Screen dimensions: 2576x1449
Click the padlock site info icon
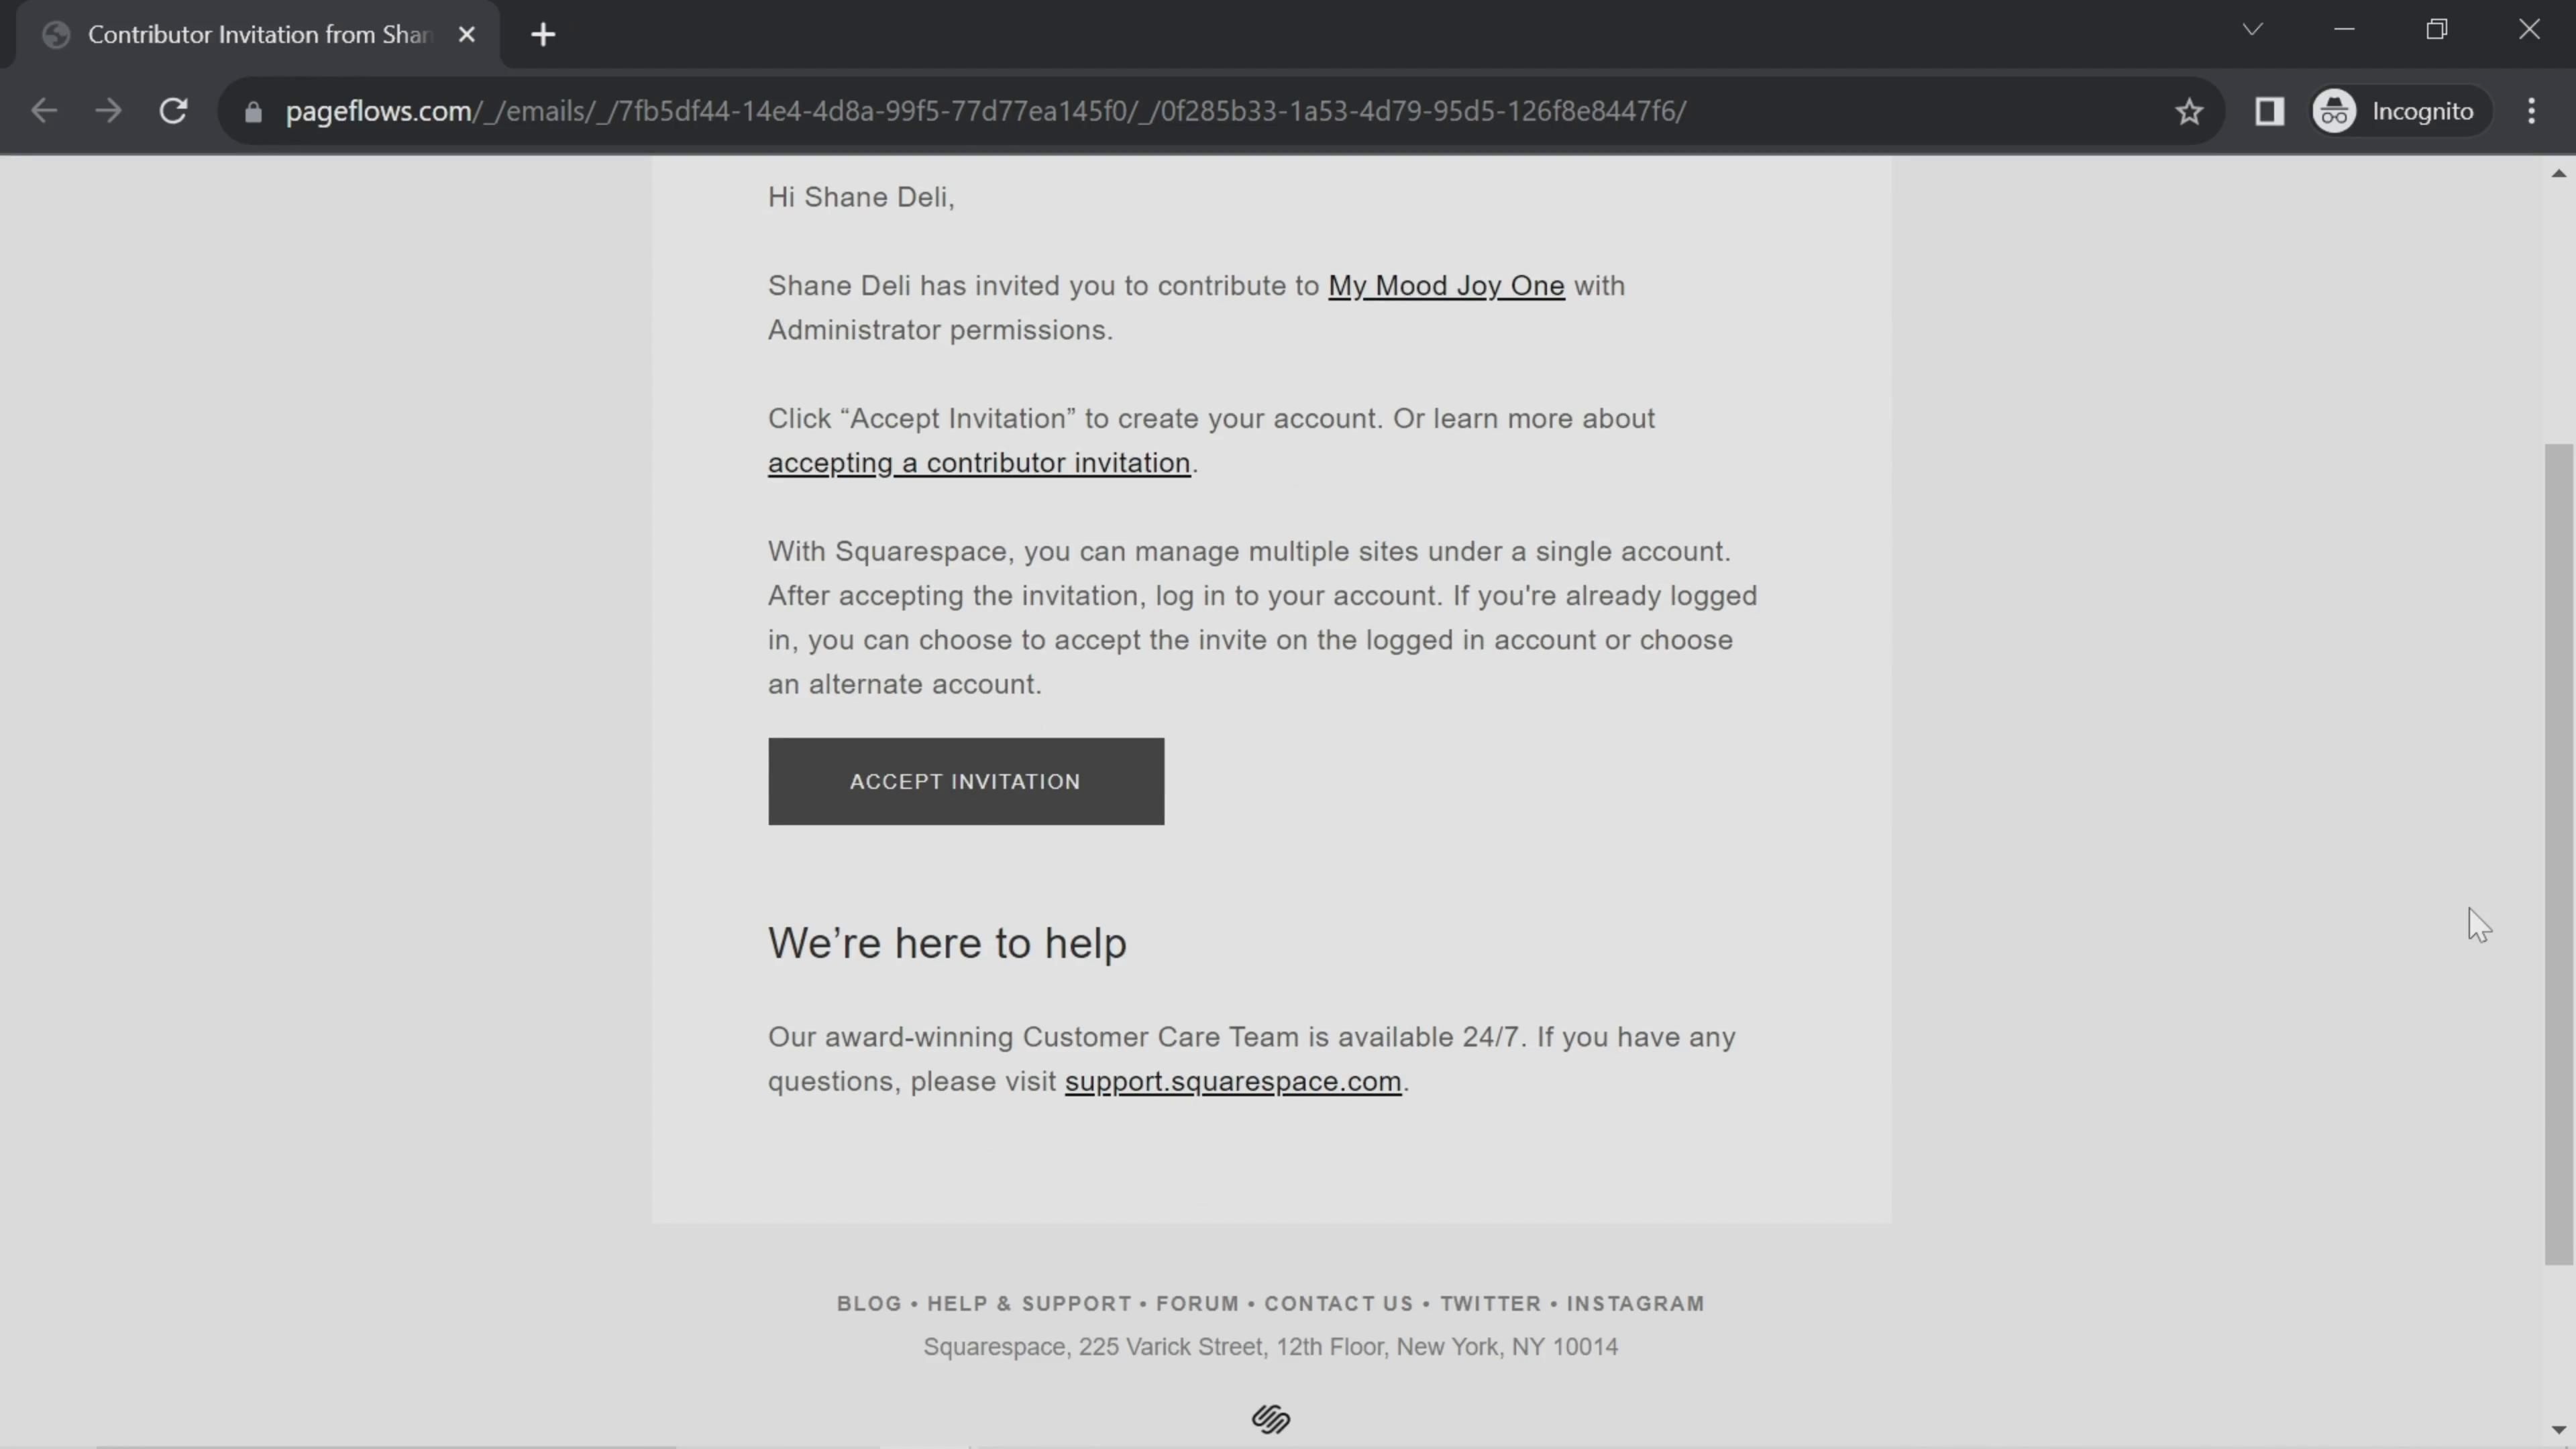click(x=253, y=112)
